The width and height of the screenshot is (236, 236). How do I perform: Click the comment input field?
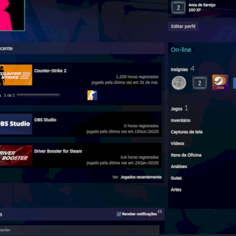(80, 230)
